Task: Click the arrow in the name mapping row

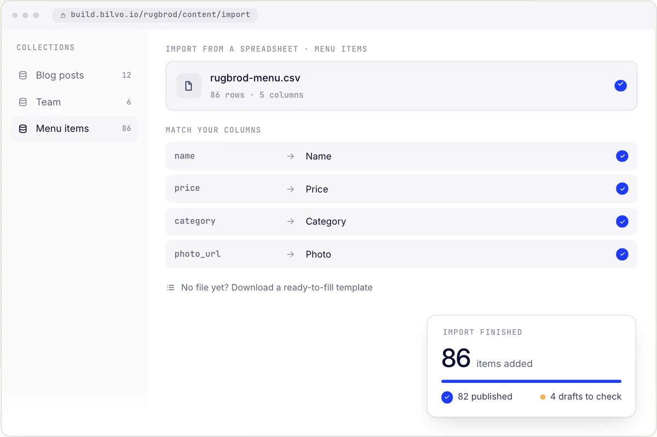Action: (x=291, y=156)
